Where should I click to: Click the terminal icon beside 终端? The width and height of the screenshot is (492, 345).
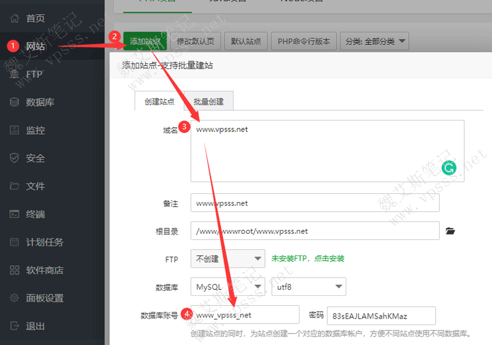pyautogui.click(x=15, y=214)
